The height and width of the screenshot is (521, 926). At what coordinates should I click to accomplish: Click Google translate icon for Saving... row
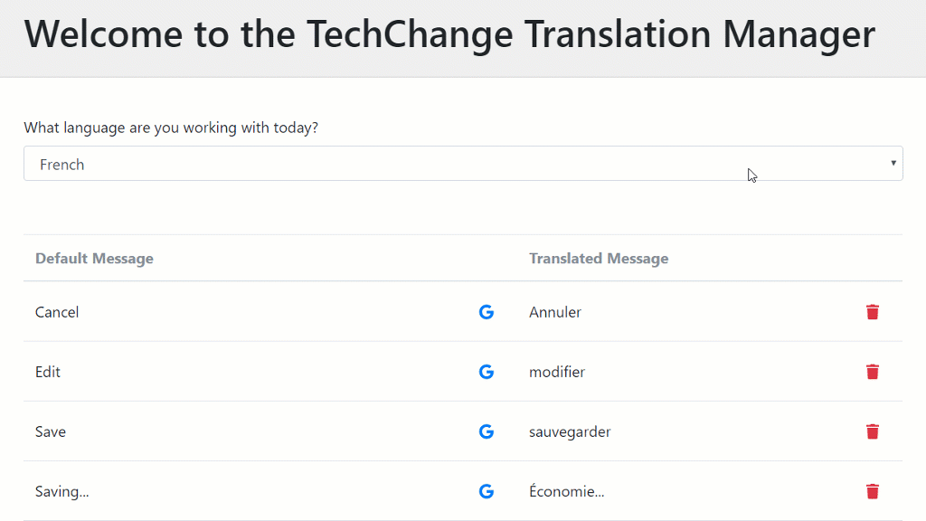point(486,491)
